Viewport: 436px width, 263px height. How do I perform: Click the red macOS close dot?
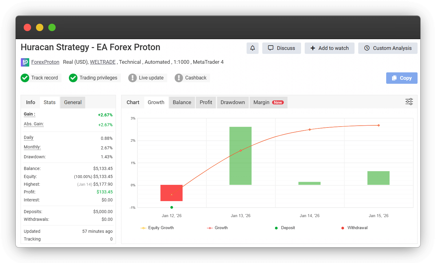tap(27, 27)
